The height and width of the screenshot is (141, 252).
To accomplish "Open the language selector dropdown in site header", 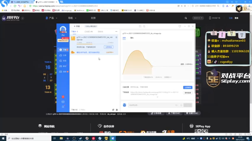I will coord(198,18).
